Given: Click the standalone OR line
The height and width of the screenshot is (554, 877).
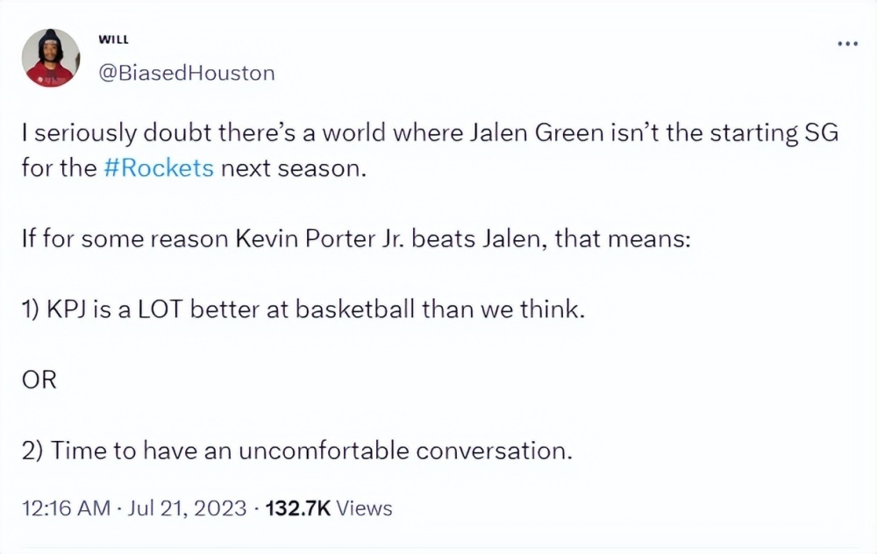Looking at the screenshot, I should [x=39, y=380].
